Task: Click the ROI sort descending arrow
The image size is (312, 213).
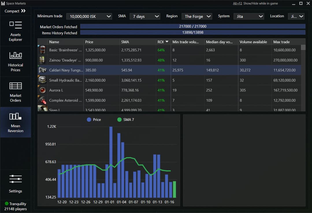Action: (x=167, y=42)
